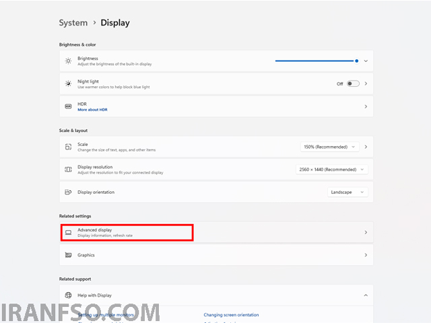Click the Scale icon
Viewport: 431px width, 323px height.
tap(68, 147)
